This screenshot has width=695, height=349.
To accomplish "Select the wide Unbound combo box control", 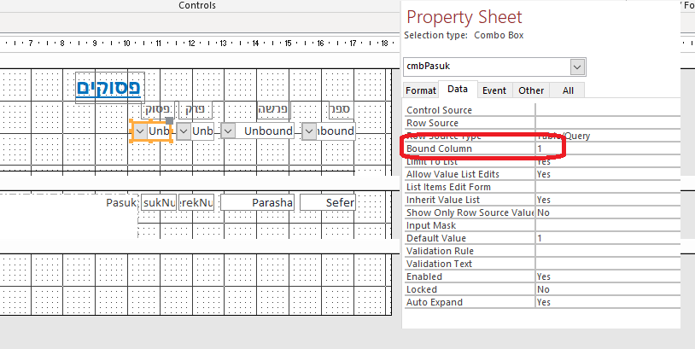I will (x=257, y=131).
